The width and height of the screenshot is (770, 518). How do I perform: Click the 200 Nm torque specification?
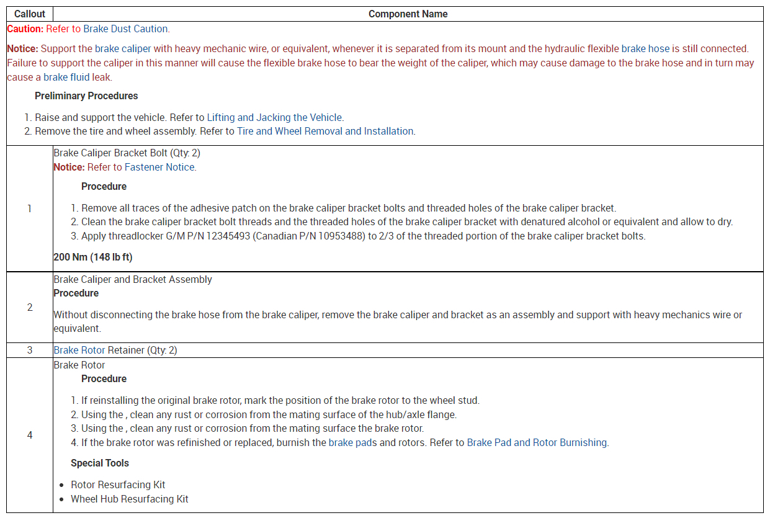(93, 257)
